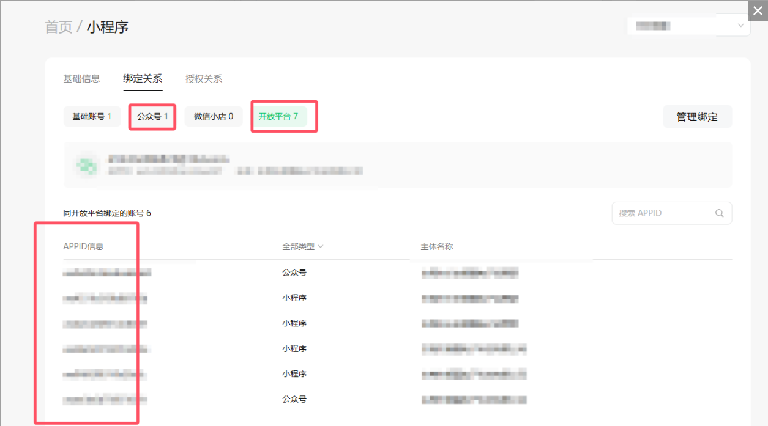The image size is (768, 426).
Task: Select the 基础账号 1 filter
Action: pos(92,116)
